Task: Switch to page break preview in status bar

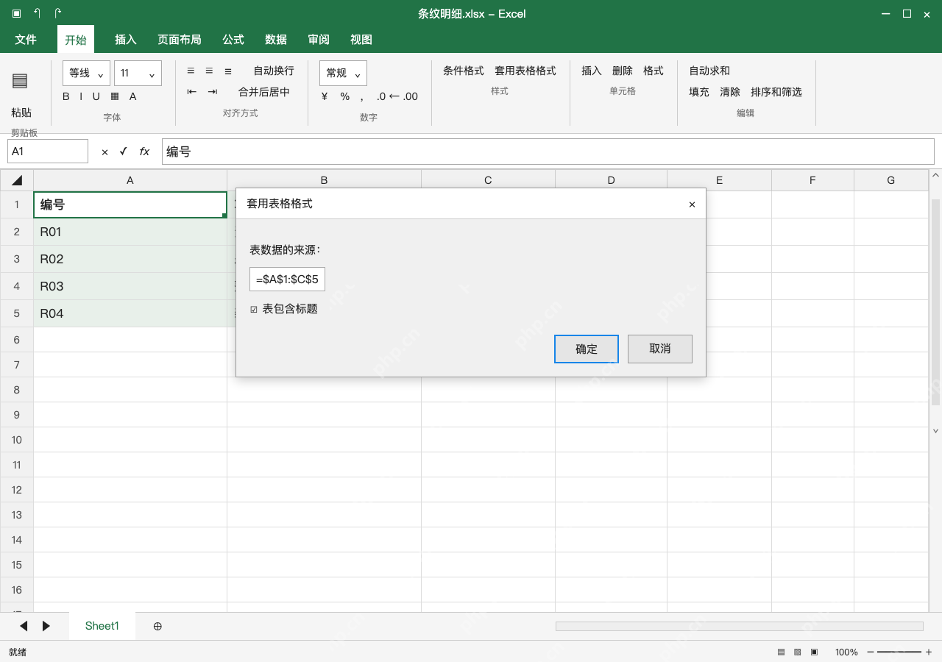Action: [814, 652]
